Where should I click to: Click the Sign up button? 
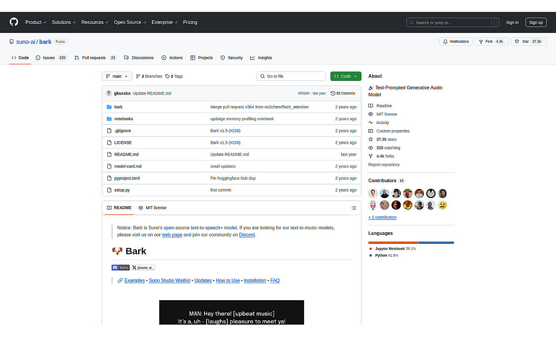536,22
